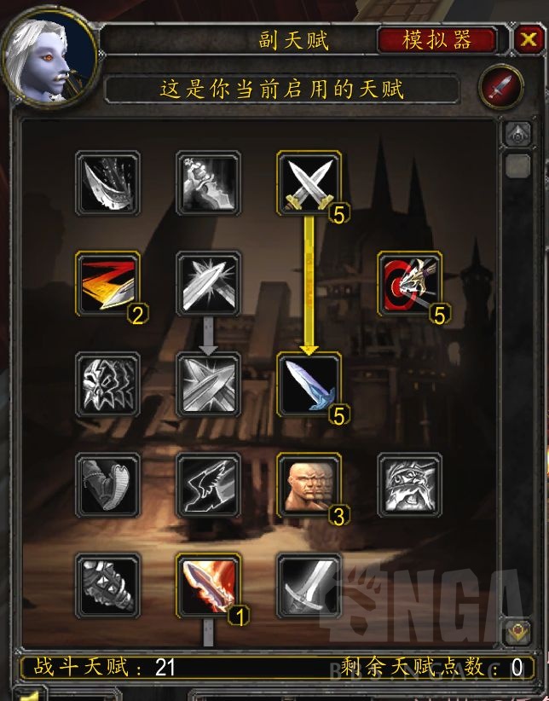The height and width of the screenshot is (701, 549).
Task: Click the flaming dagger talent with 1 point
Action: 208,586
